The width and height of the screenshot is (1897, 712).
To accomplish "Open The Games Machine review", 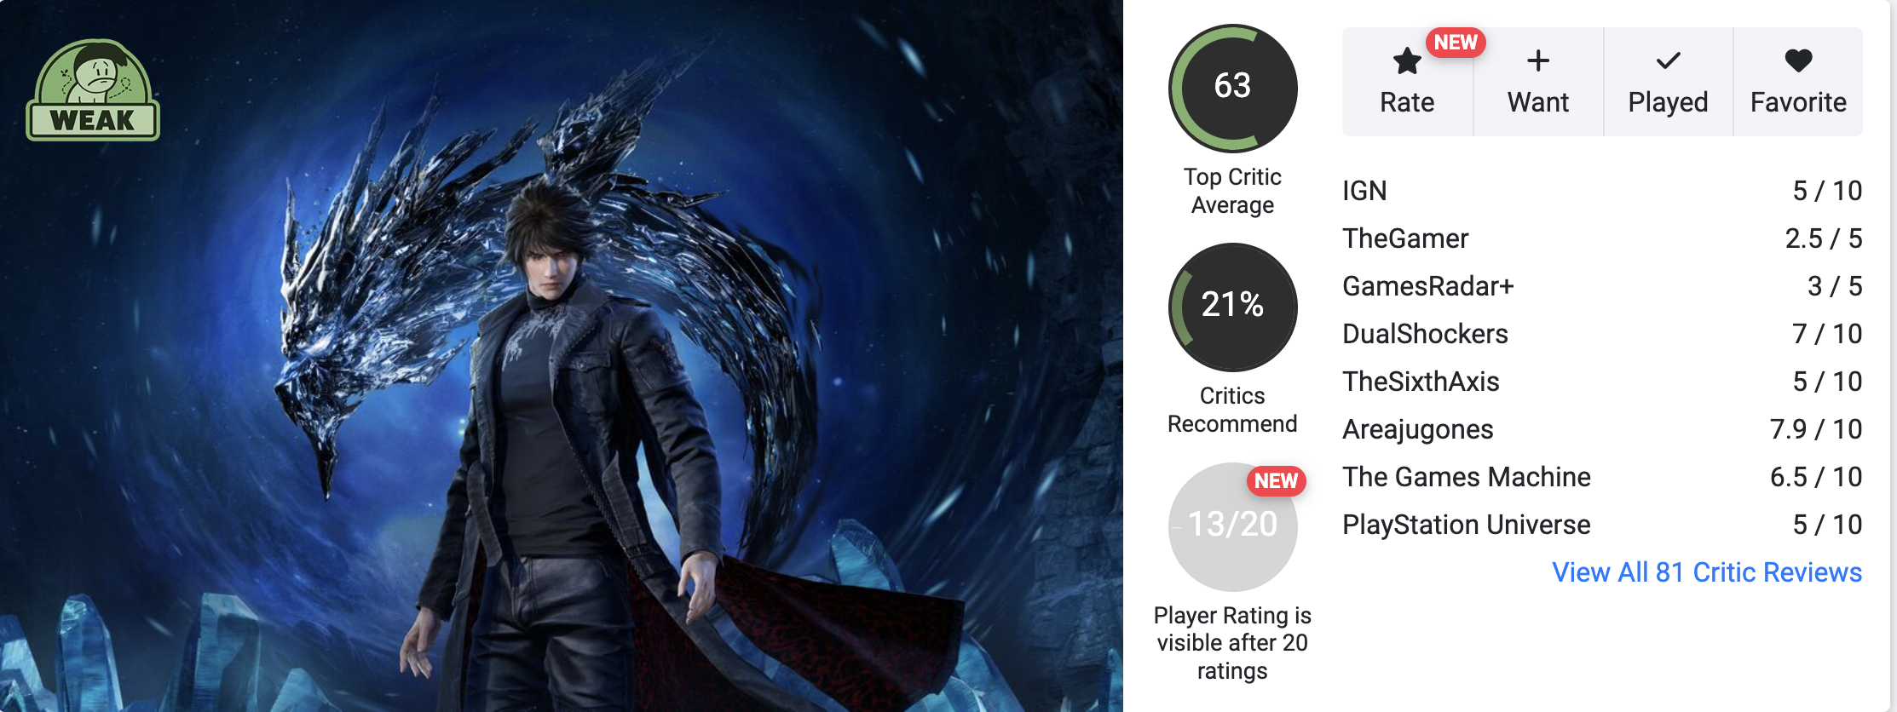I will (x=1602, y=477).
